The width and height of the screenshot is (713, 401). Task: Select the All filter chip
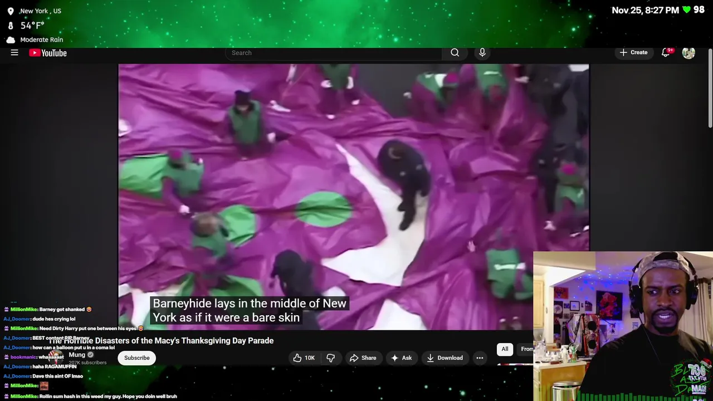pyautogui.click(x=505, y=349)
